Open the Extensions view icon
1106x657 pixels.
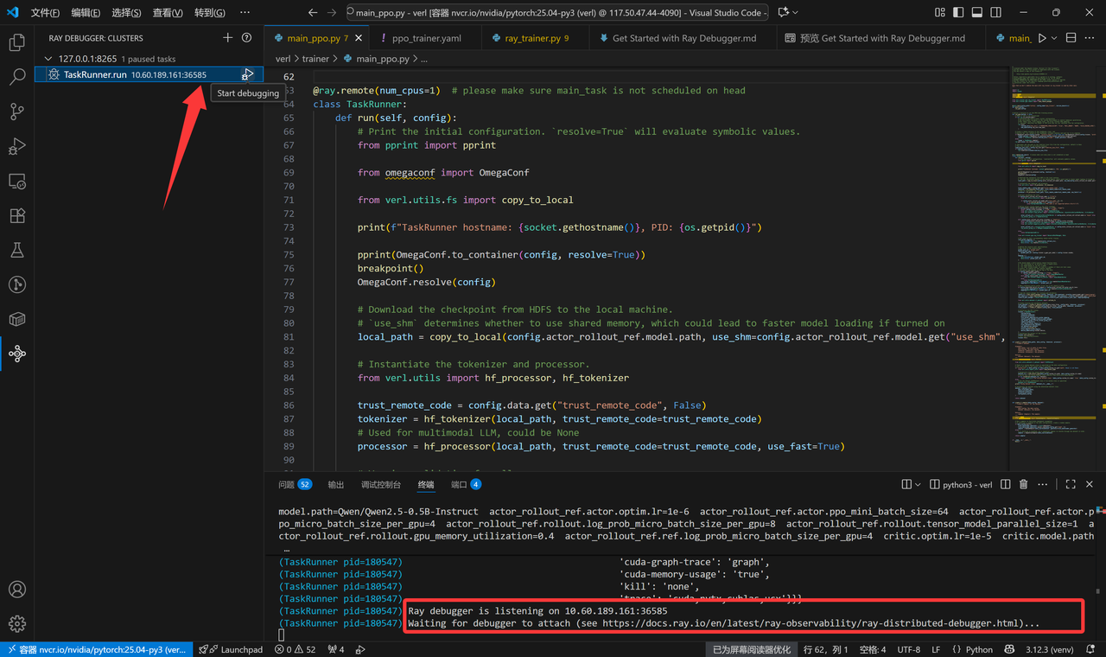pyautogui.click(x=16, y=215)
